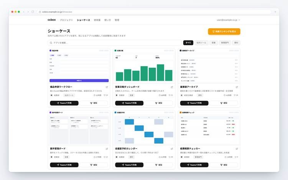288x180 pixels.
Task: Go to ショーケース nav item
Action: (x=83, y=20)
